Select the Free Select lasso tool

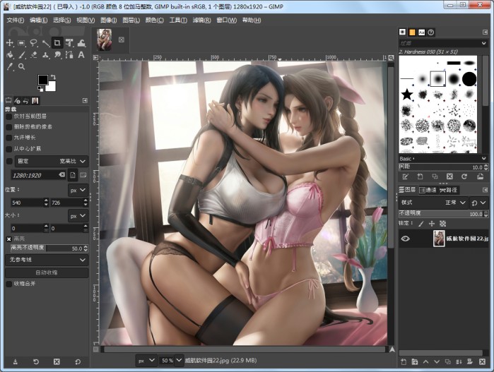[x=33, y=43]
